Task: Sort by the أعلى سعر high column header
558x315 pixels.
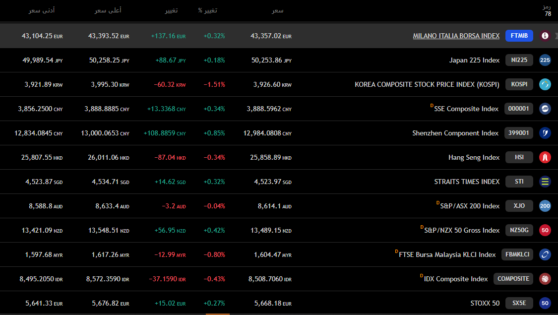Action: coord(108,11)
